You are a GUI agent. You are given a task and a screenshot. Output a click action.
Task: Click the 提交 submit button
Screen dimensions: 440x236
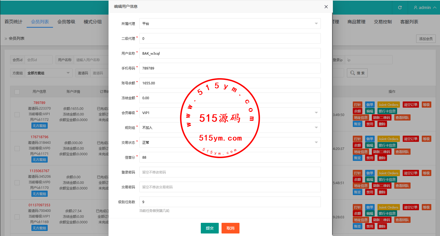click(209, 228)
